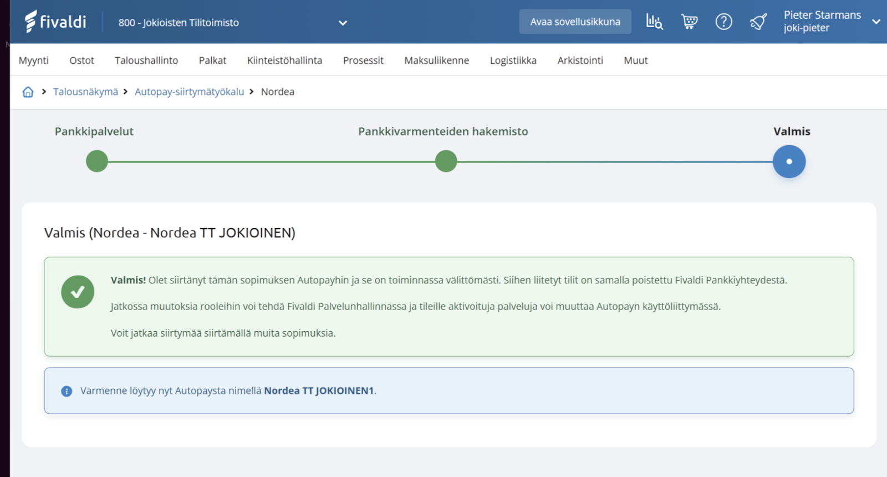Open the Logistiikka menu
Viewport: 887px width, 477px height.
click(x=513, y=60)
